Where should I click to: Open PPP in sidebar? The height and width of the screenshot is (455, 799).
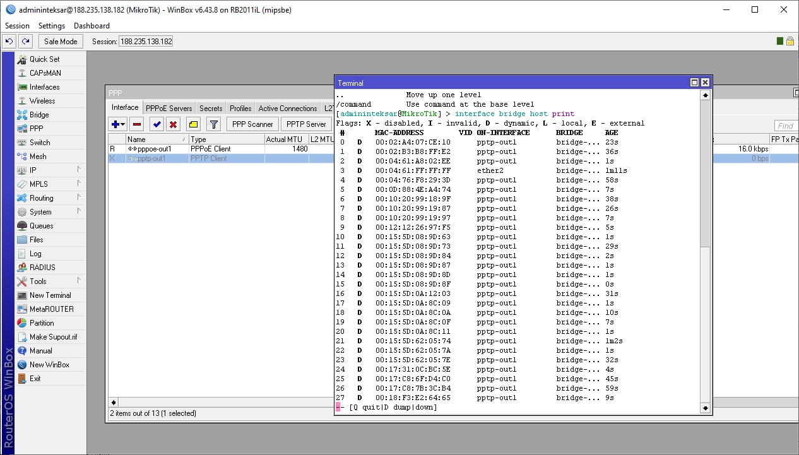pos(50,129)
